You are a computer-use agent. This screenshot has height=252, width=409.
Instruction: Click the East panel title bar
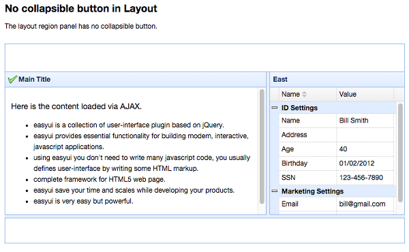coord(337,79)
